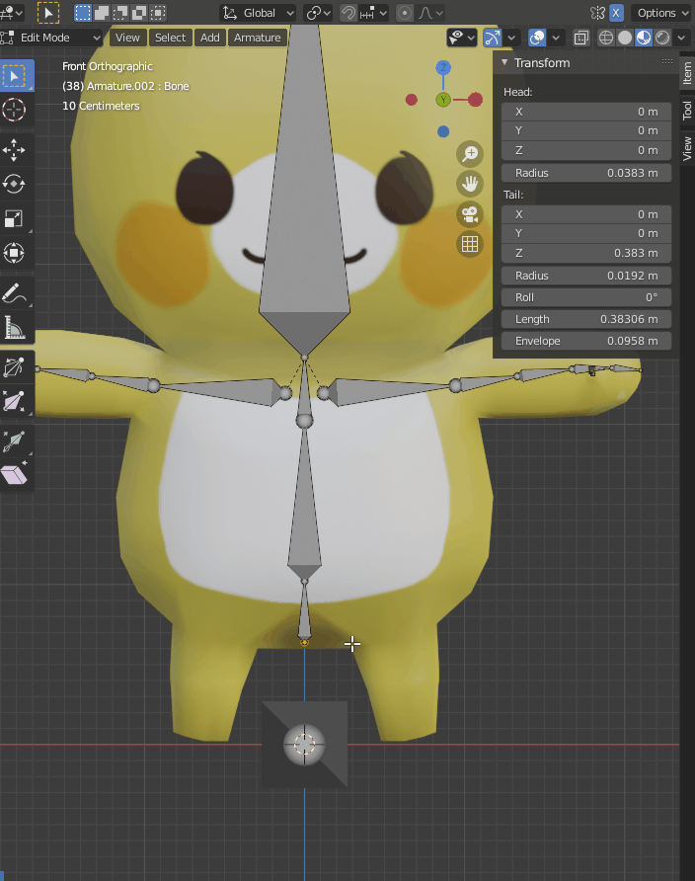695x881 pixels.
Task: Collapse the Transform panel
Action: 504,62
